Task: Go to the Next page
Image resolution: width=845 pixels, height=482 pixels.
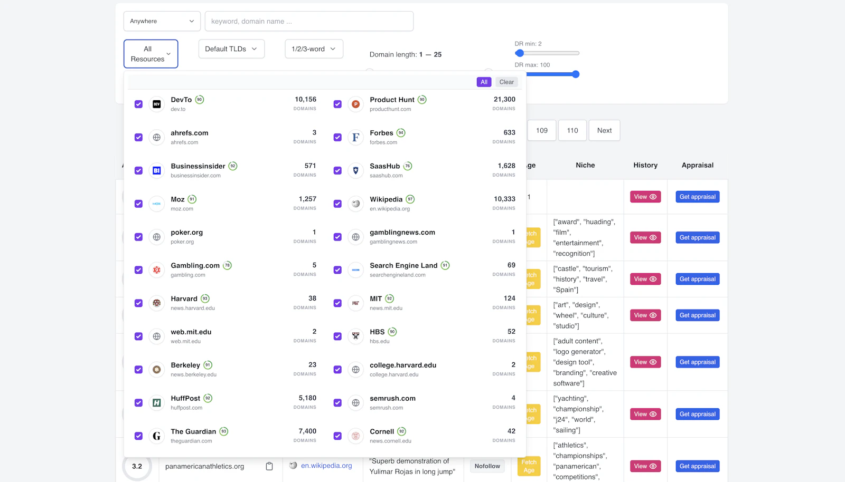Action: click(604, 131)
